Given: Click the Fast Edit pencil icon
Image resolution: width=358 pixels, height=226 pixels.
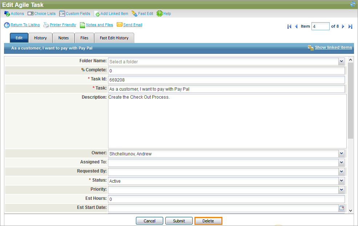Looking at the screenshot, I should [134, 14].
